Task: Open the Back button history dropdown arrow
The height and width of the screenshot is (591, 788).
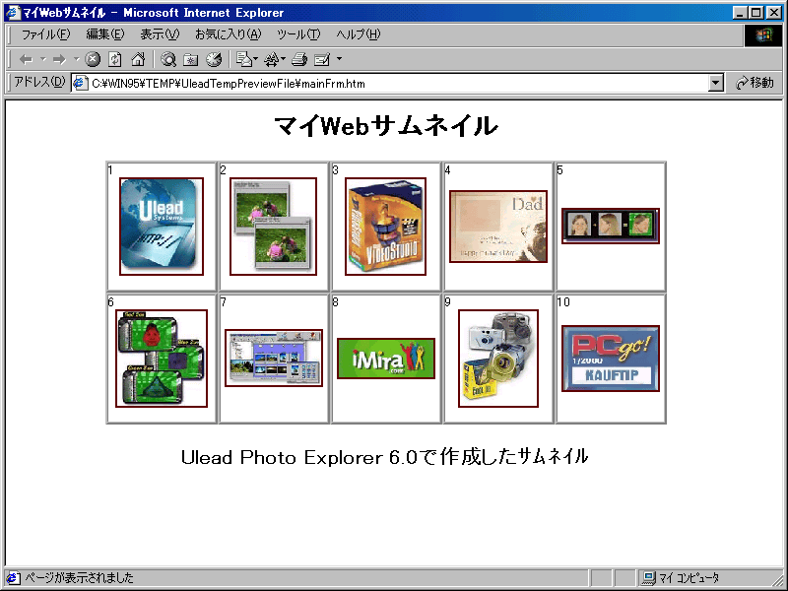Action: pos(43,60)
